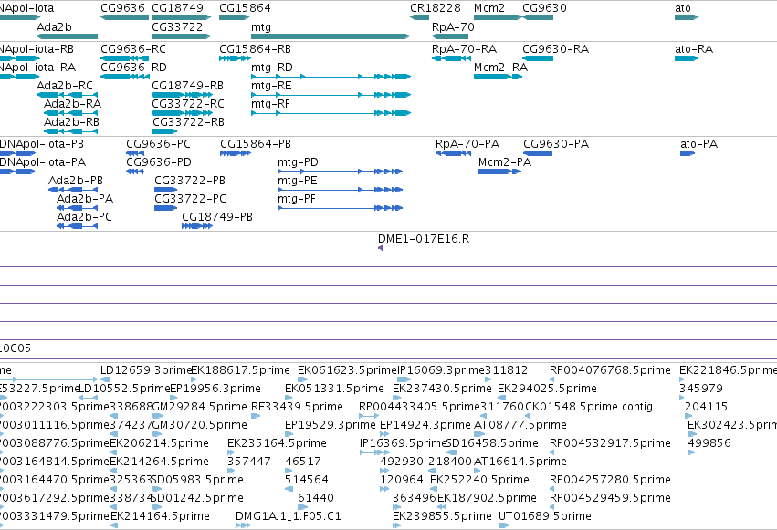Viewport: 777px width, 530px height.
Task: Select EST EK061623.5prime
Action: pos(302,379)
